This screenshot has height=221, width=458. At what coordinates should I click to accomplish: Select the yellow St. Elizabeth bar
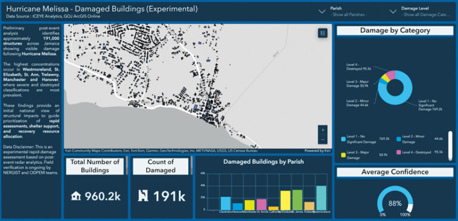[286, 200]
